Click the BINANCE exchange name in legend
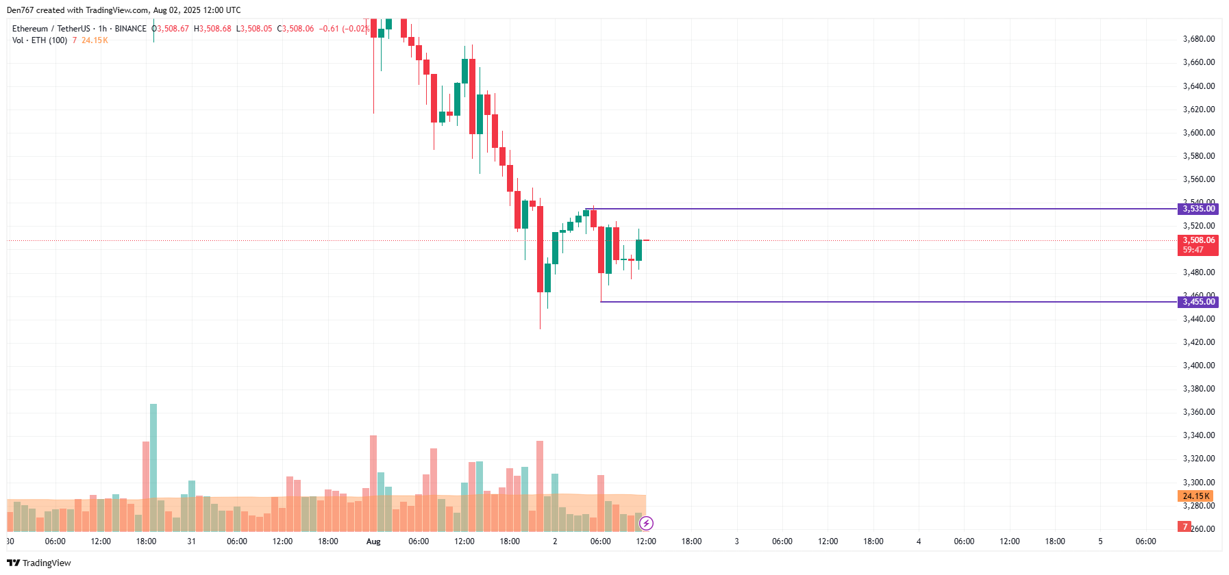The height and width of the screenshot is (575, 1229). click(130, 29)
